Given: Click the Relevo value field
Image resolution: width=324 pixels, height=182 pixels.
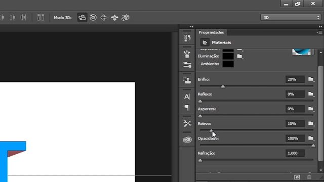Looking at the screenshot, I should [x=295, y=123].
